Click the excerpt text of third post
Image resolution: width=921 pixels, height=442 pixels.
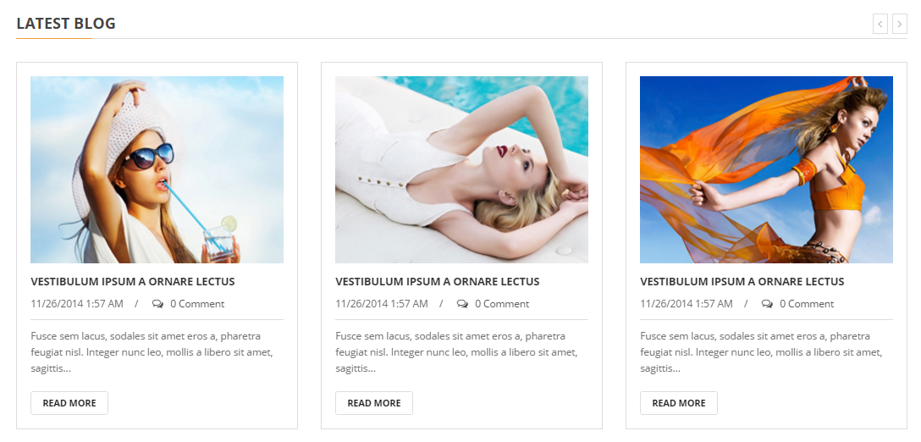point(761,352)
